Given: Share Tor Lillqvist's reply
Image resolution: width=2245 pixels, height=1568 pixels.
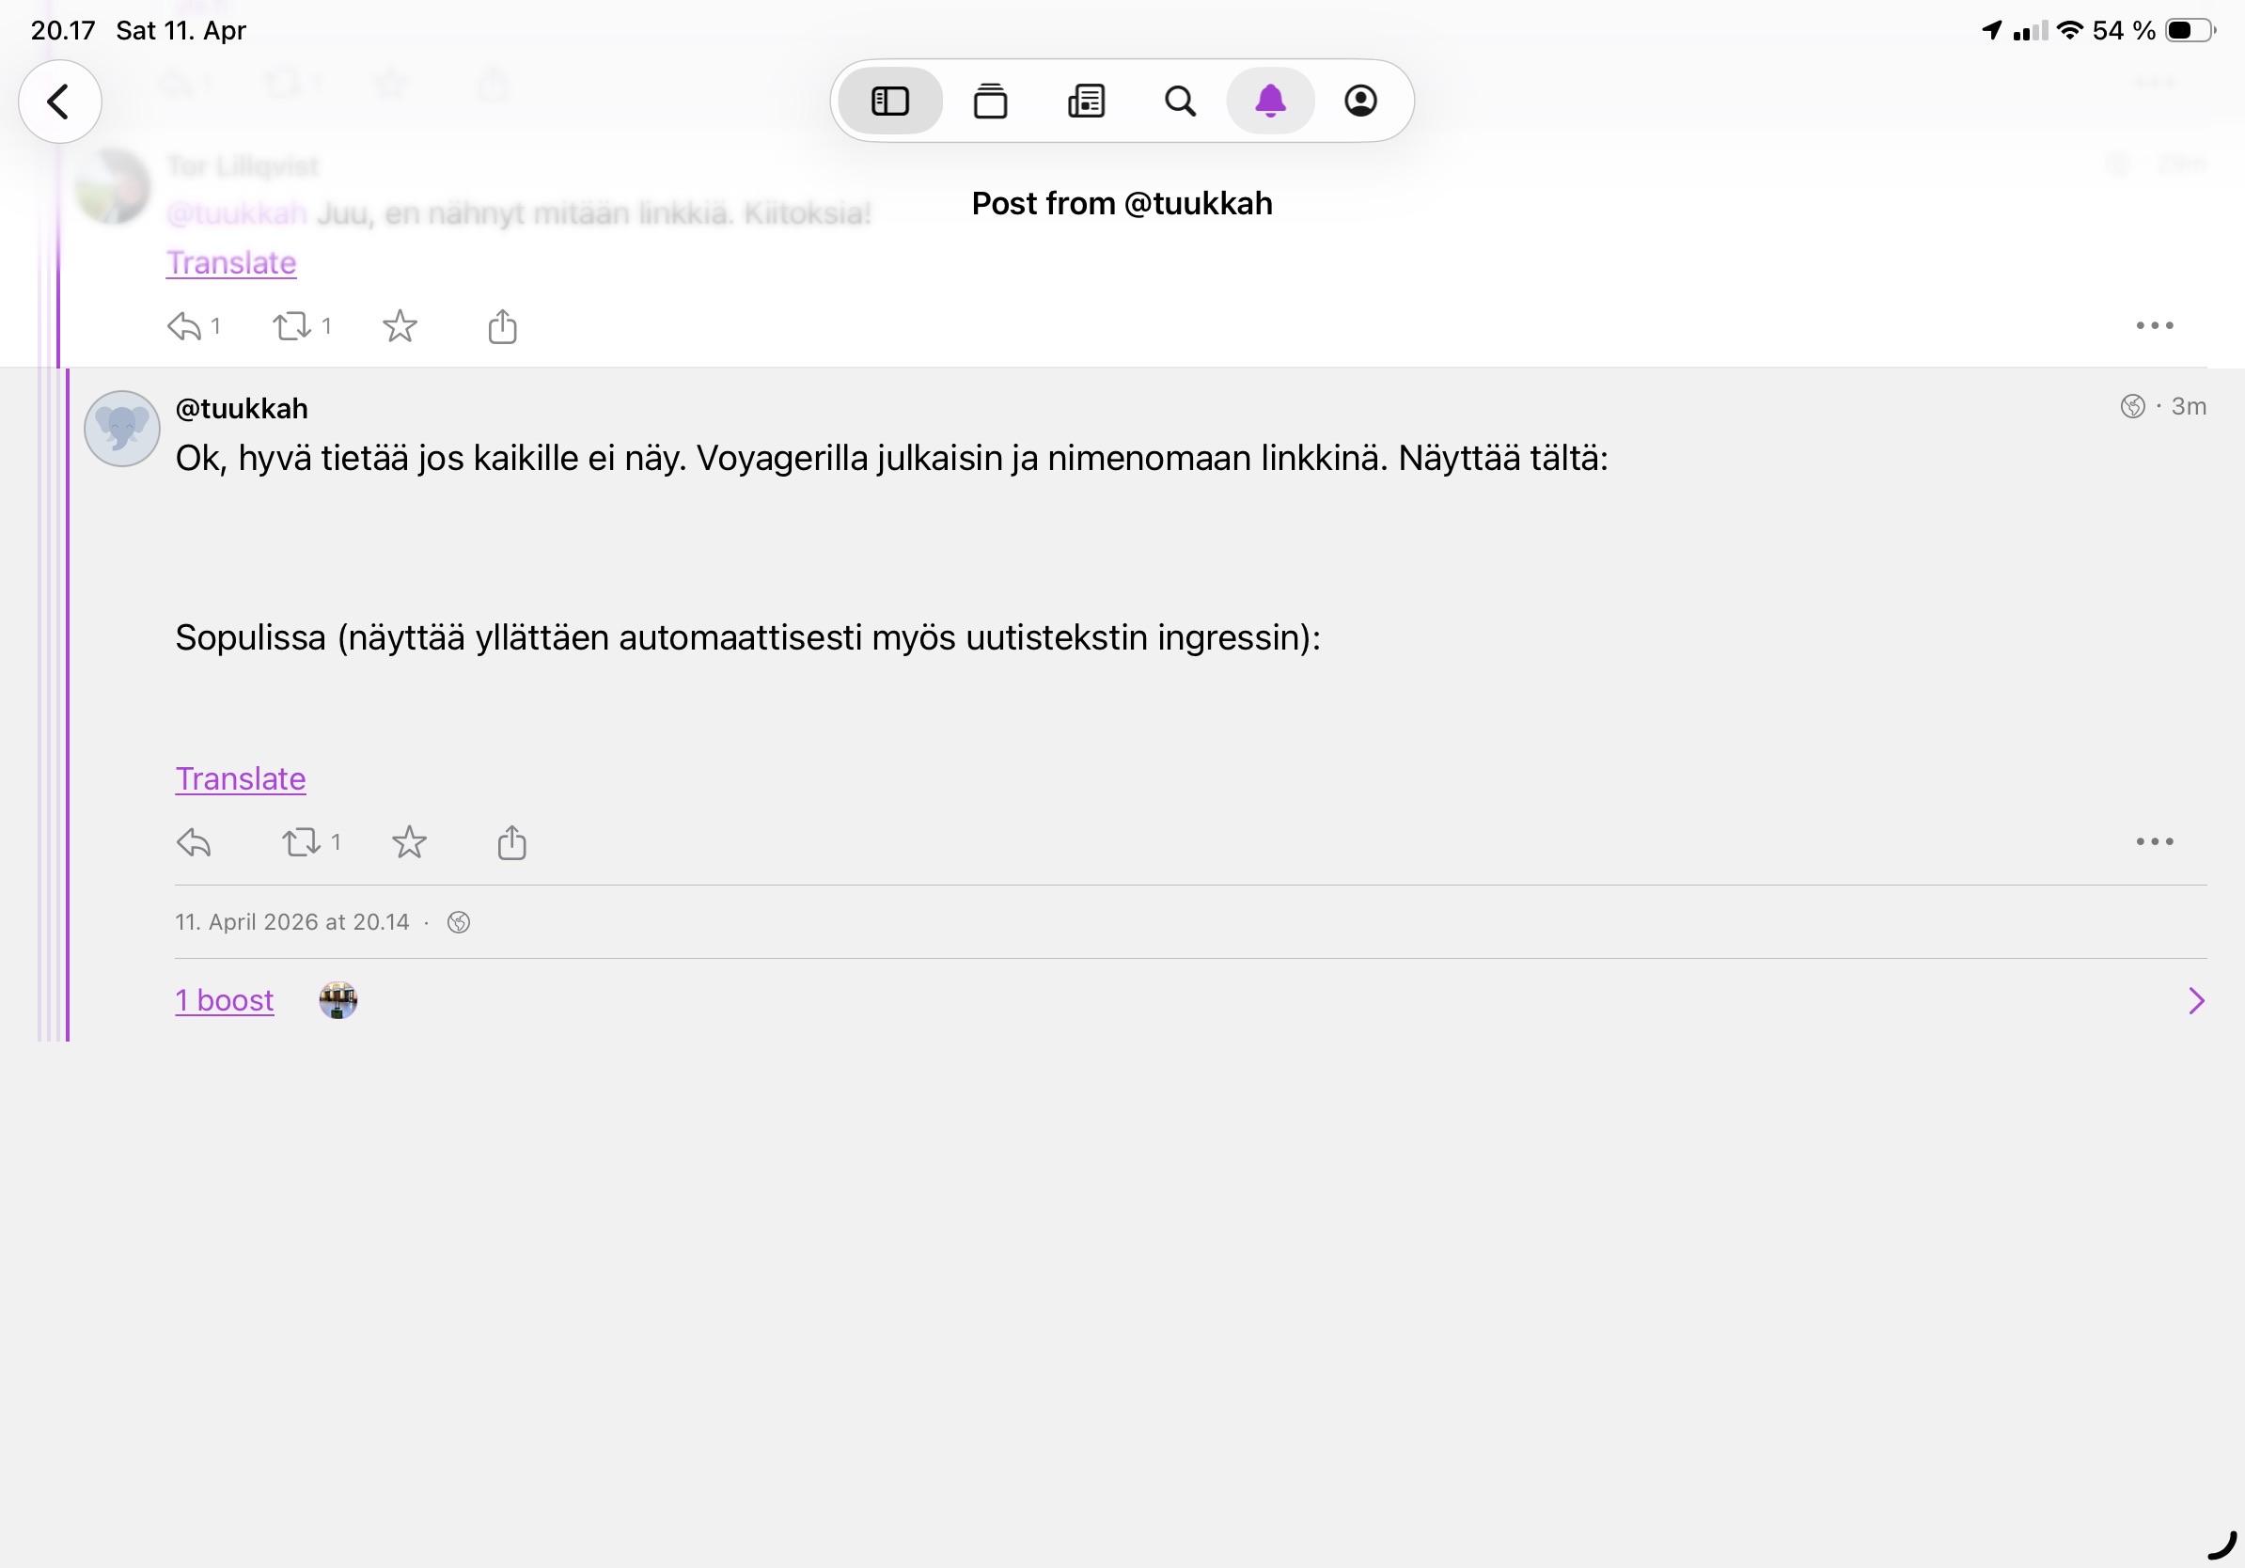Looking at the screenshot, I should tap(502, 326).
